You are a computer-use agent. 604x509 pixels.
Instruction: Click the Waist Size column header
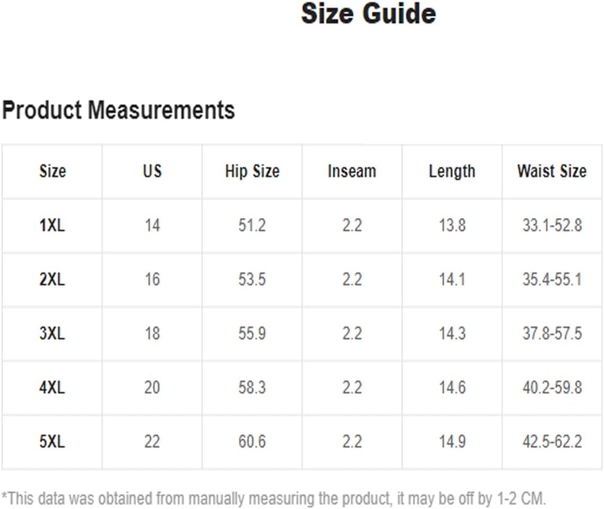(x=552, y=171)
